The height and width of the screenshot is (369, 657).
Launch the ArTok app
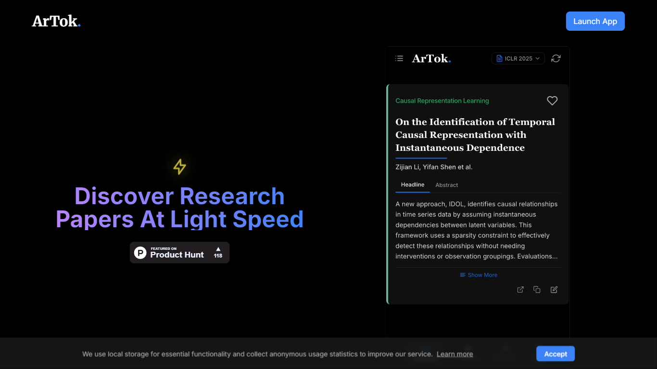click(x=595, y=21)
